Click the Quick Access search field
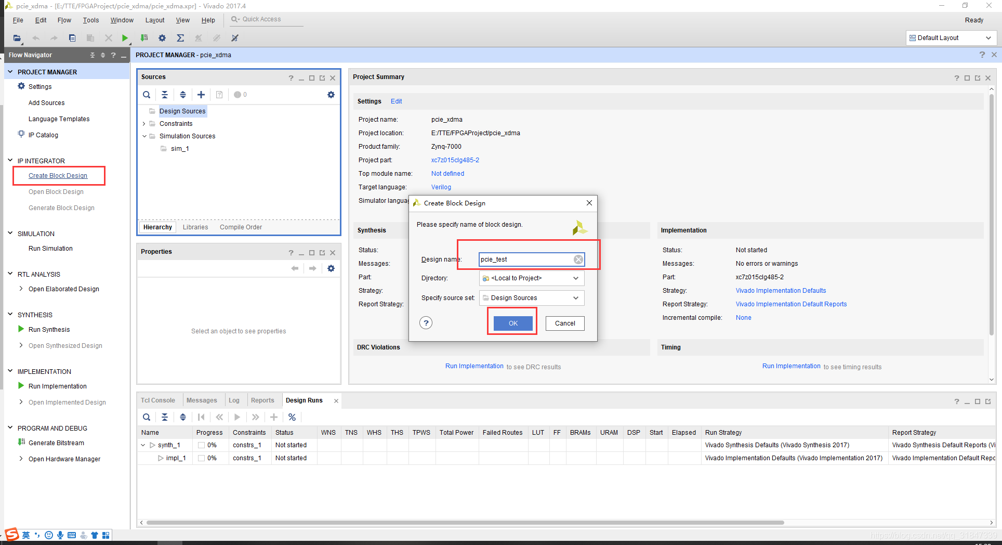1002x545 pixels. (266, 20)
